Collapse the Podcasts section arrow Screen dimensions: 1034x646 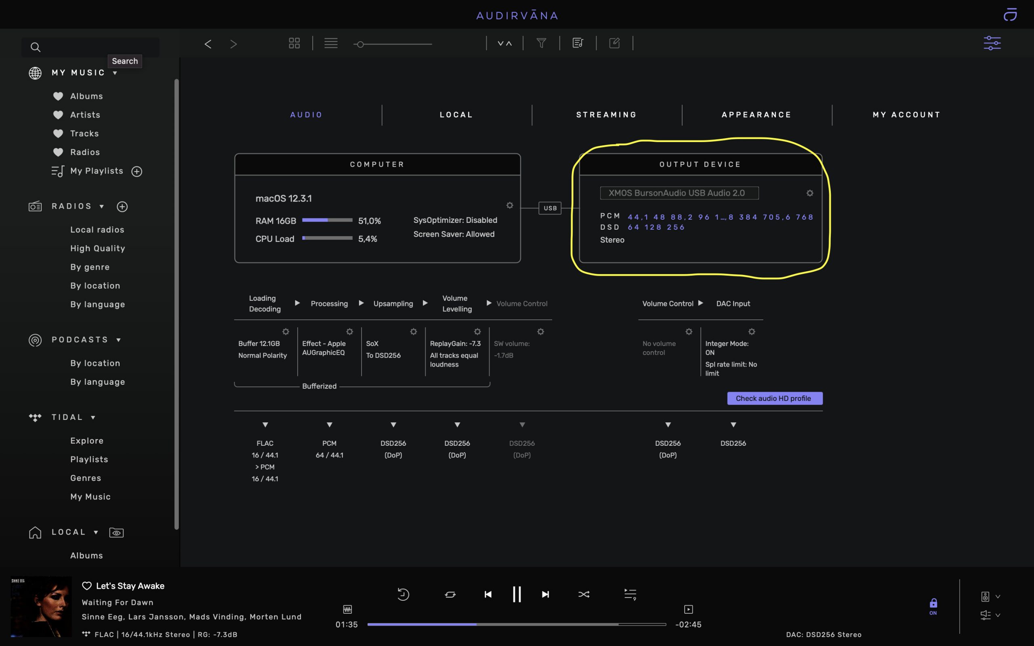pyautogui.click(x=118, y=340)
